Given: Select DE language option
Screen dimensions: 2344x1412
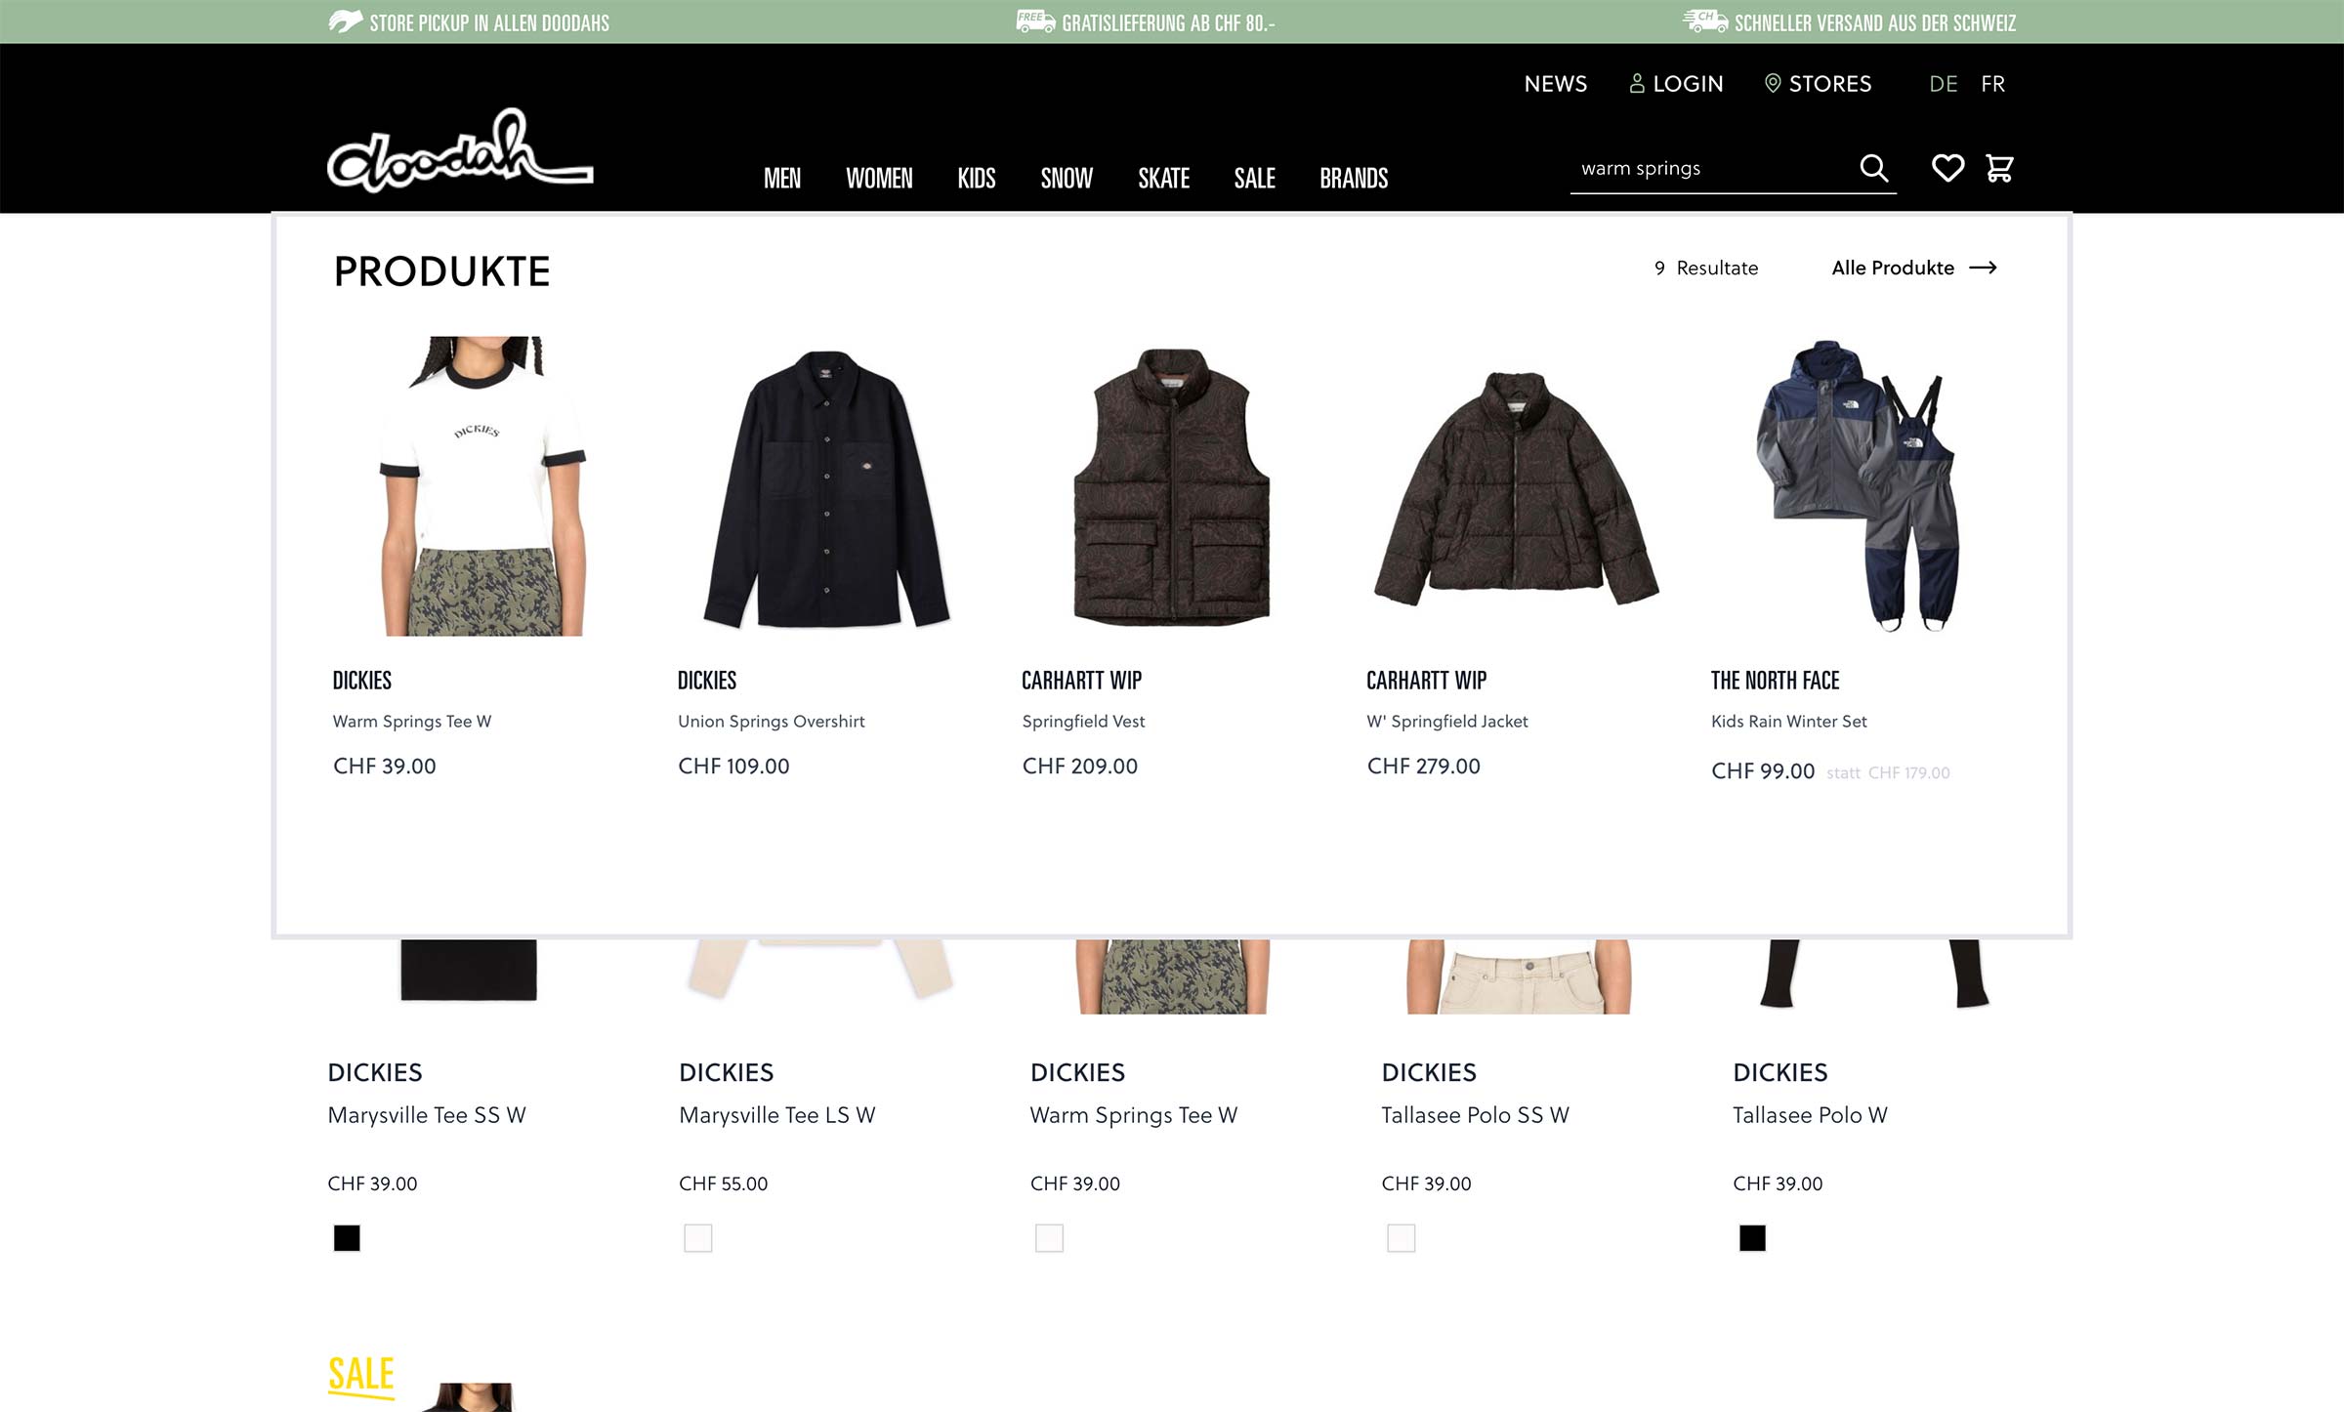Looking at the screenshot, I should click(1943, 84).
